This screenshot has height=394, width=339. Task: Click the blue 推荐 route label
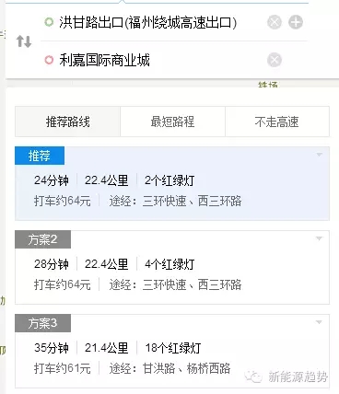tap(40, 156)
